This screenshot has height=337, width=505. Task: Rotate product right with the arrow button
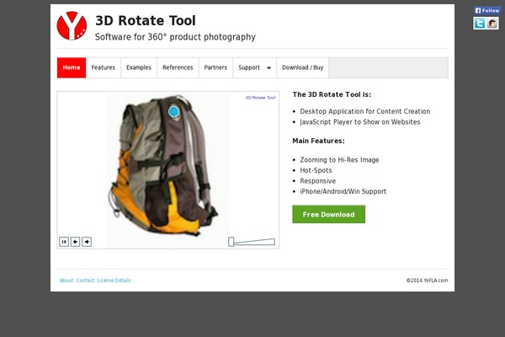click(x=87, y=242)
